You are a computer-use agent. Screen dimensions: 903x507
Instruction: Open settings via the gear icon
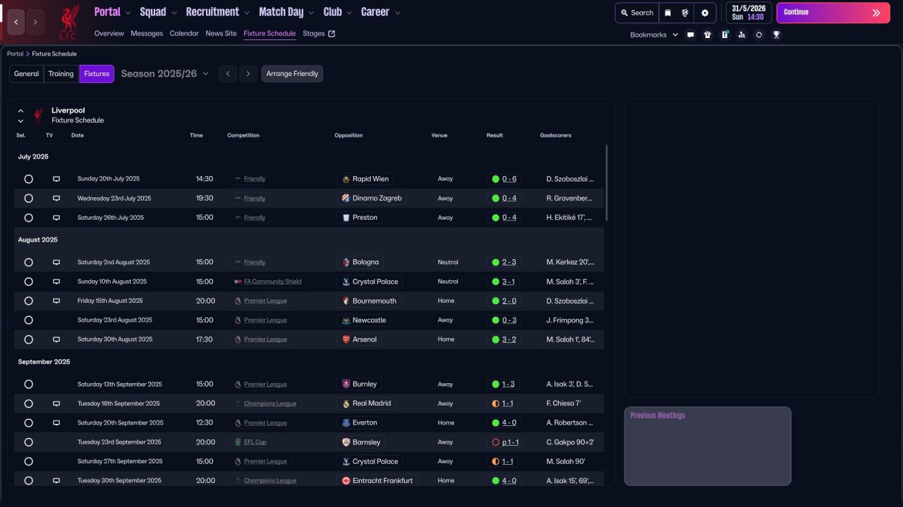[x=705, y=13]
